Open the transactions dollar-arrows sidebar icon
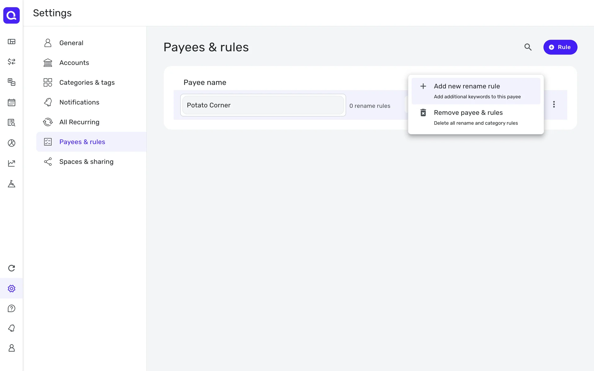 [x=11, y=62]
